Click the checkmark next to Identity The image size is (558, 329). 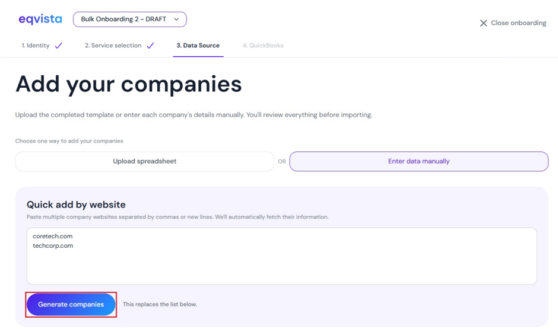(59, 46)
